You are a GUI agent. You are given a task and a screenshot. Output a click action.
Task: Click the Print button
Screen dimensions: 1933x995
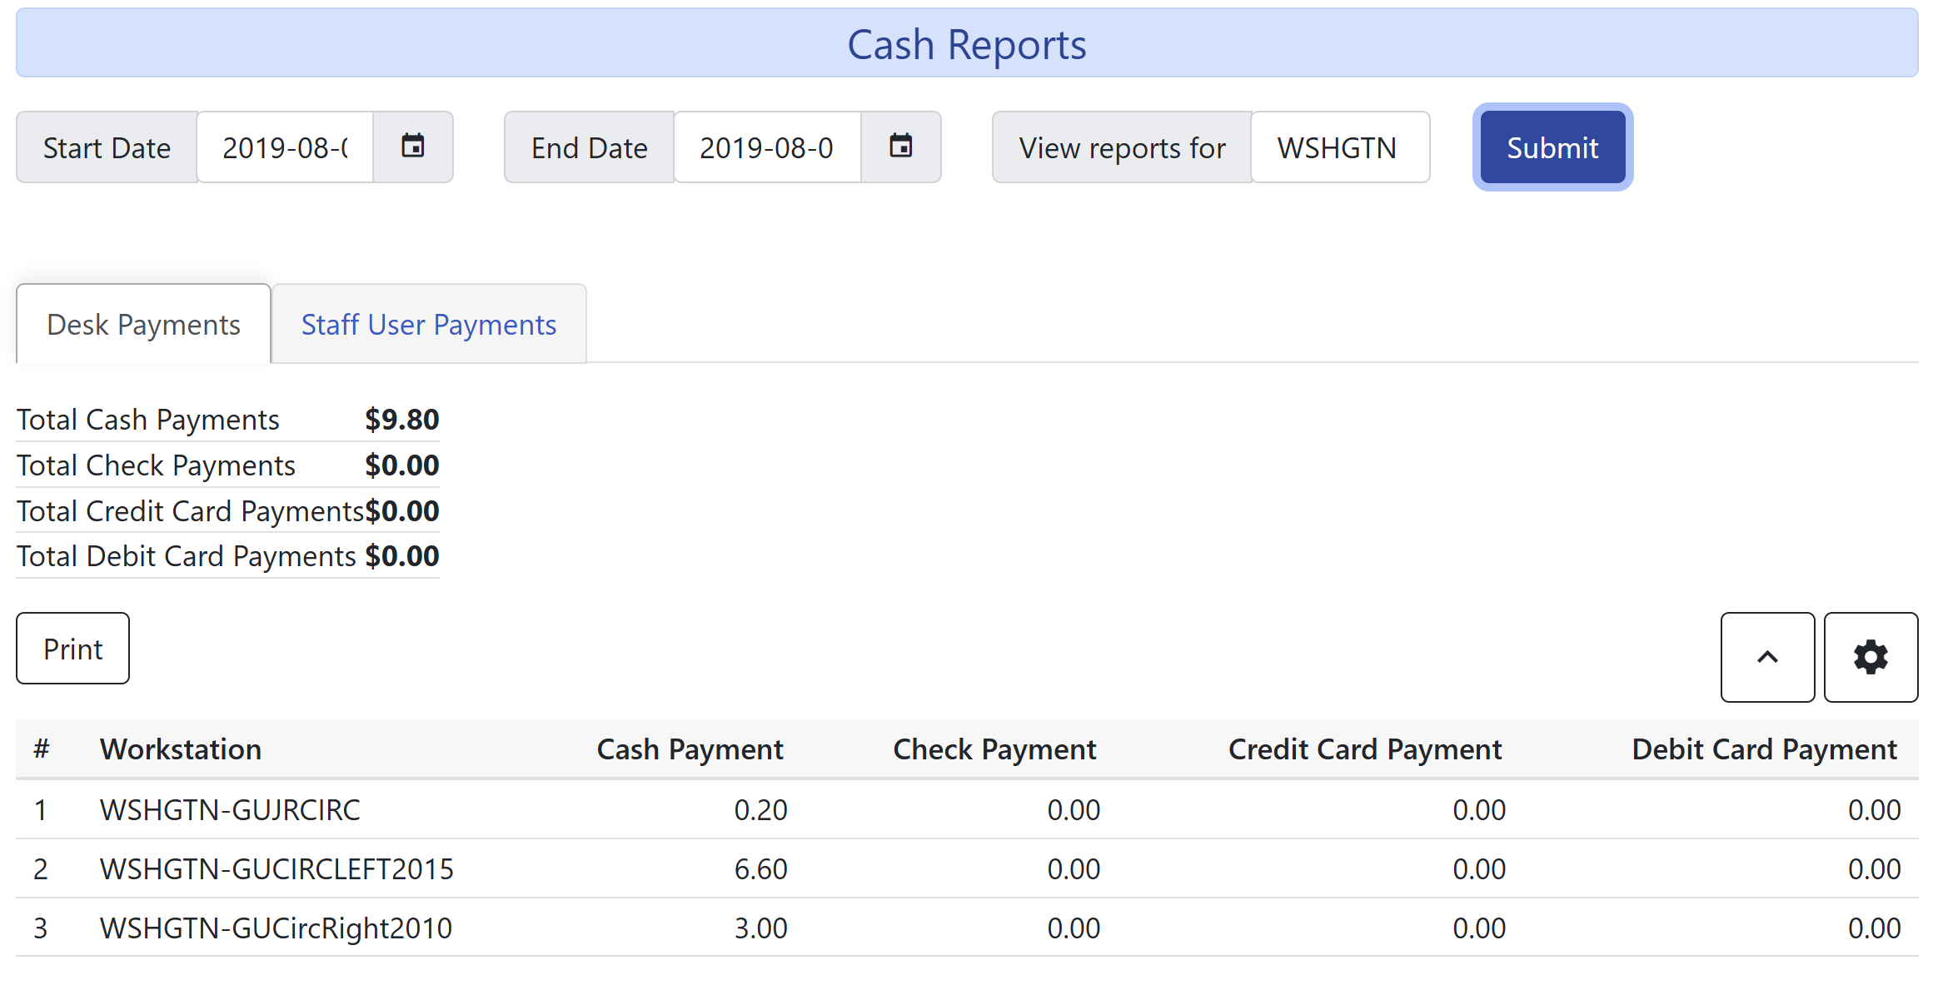pos(72,649)
